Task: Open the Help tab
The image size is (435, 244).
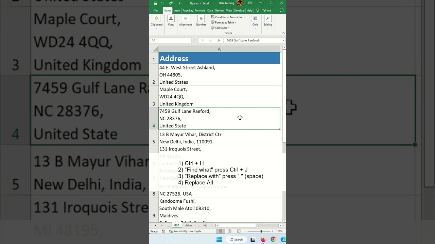Action: (249, 11)
